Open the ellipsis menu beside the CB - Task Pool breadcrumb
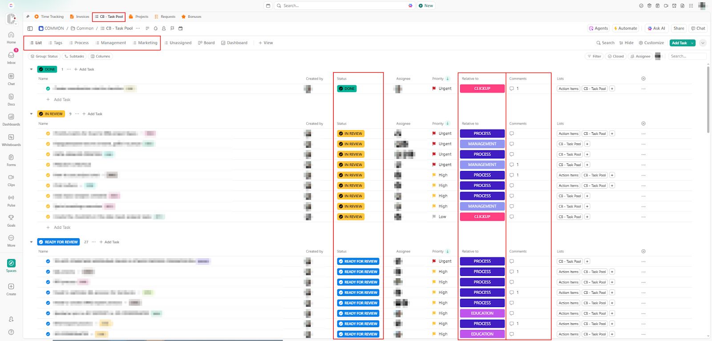 tap(138, 28)
